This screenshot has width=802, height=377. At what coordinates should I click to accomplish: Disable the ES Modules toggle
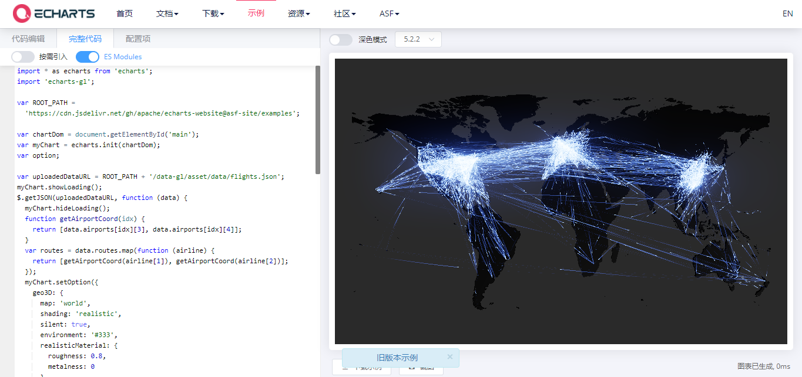point(87,56)
